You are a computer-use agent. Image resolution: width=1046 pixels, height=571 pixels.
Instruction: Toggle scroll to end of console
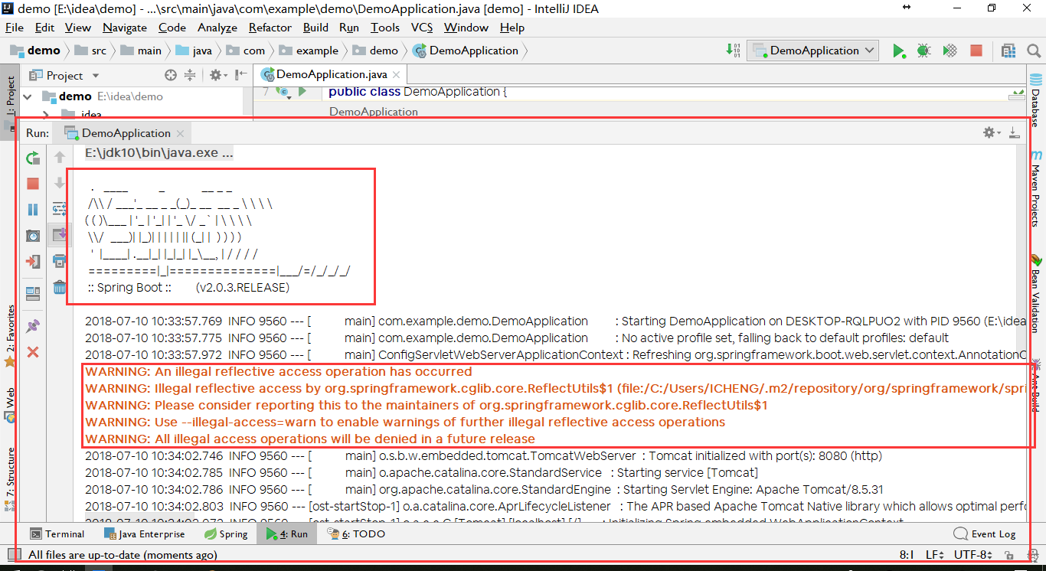[x=60, y=236]
